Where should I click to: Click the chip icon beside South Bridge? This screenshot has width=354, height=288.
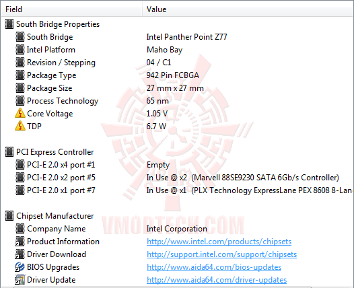(20, 37)
